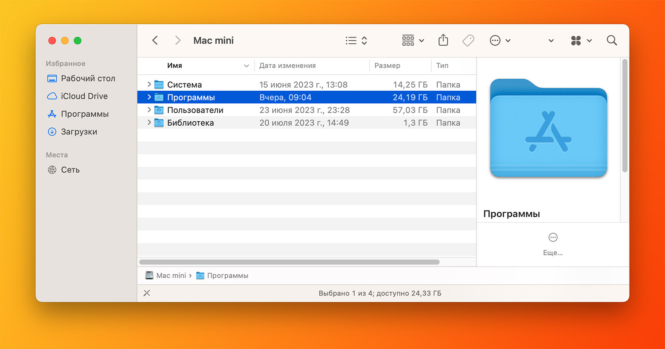Viewport: 665px width, 349px height.
Task: Open the action menu with ellipsis circle
Action: click(500, 41)
